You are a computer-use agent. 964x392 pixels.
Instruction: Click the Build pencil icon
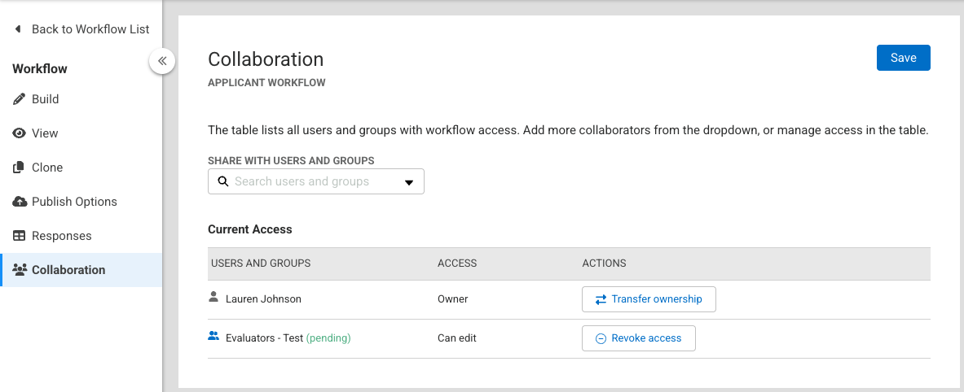coord(20,99)
